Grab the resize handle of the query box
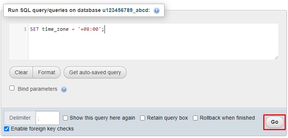This screenshot has width=288, height=138. [276, 58]
